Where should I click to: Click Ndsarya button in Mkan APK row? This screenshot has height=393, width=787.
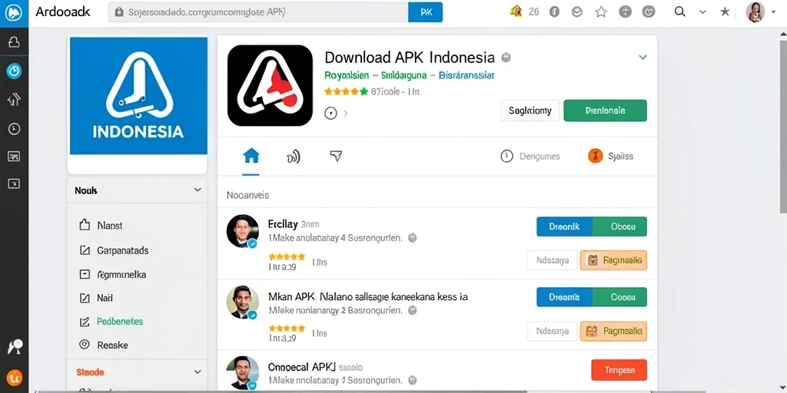(x=552, y=331)
